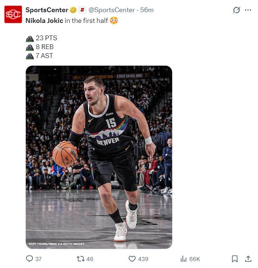Click the 66K views count

click(195, 259)
